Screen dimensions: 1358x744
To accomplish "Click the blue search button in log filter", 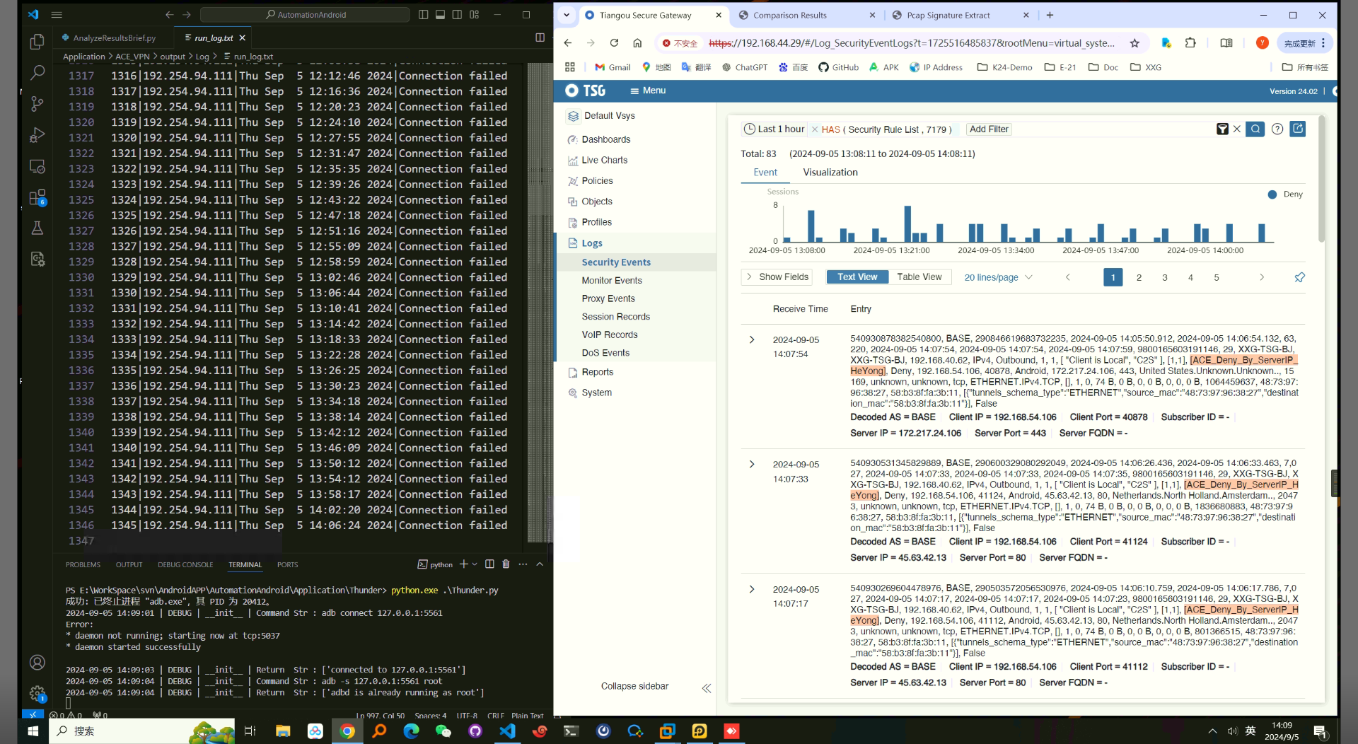I will pos(1255,129).
